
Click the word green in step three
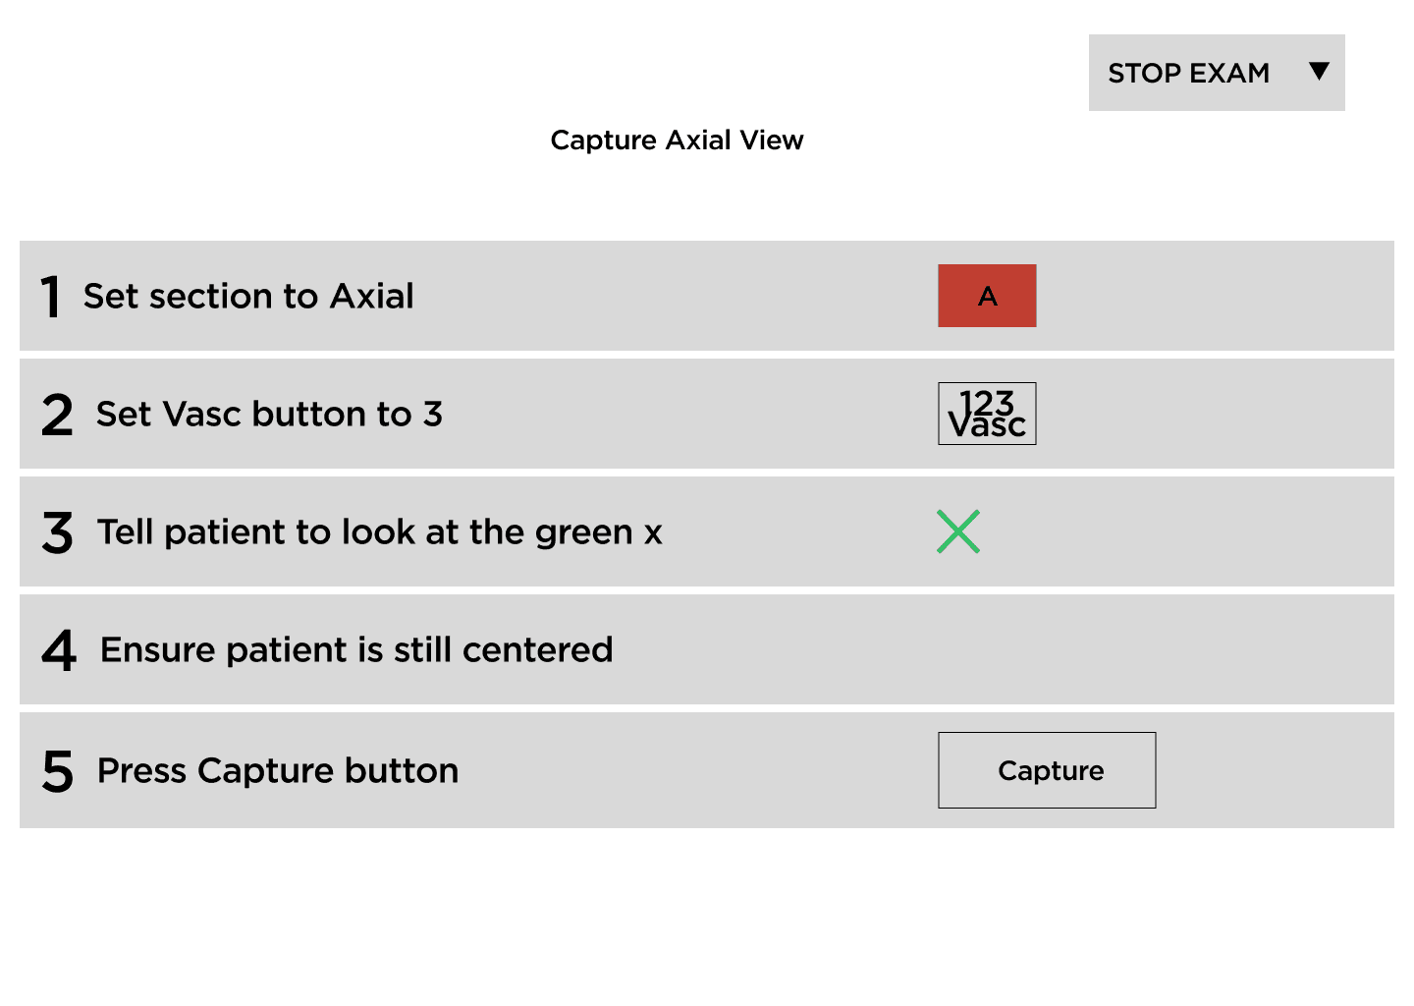pyautogui.click(x=584, y=533)
